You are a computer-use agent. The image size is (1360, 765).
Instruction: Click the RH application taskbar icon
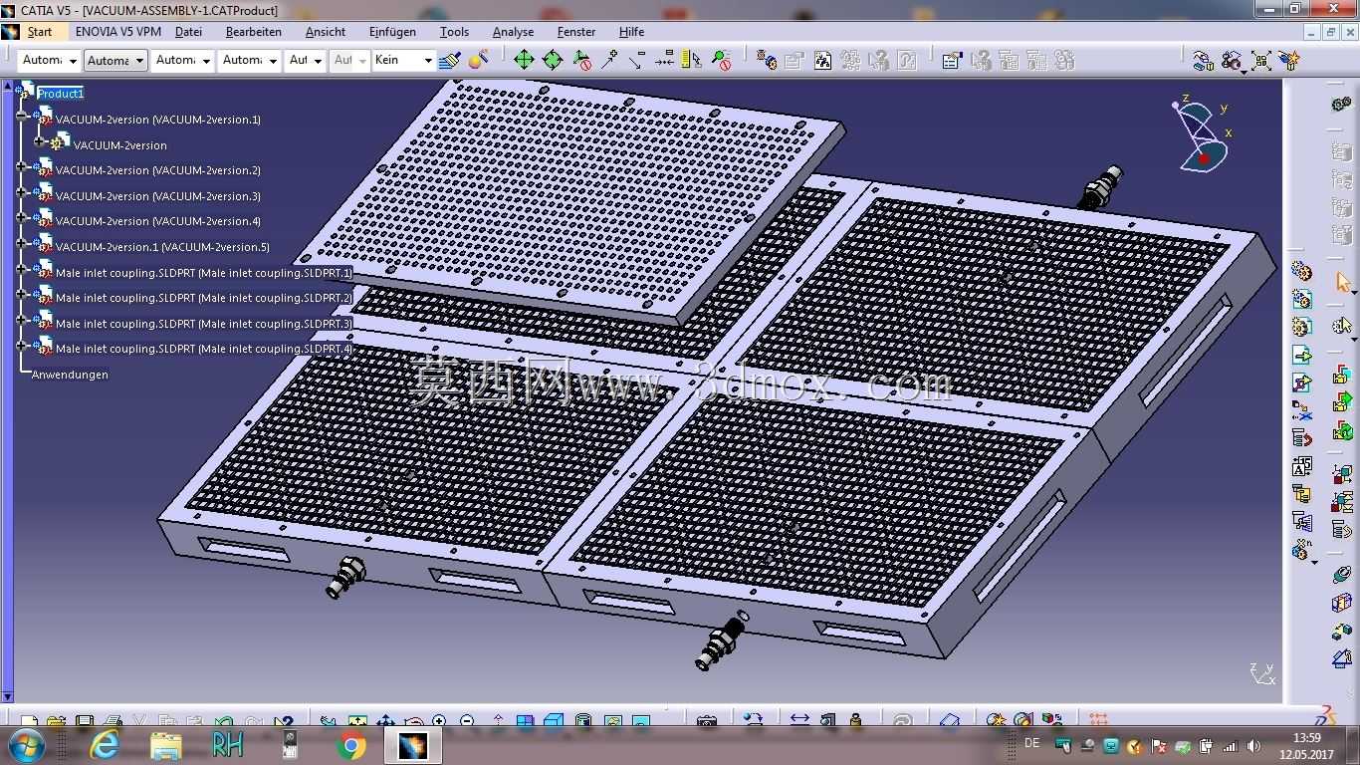[228, 745]
